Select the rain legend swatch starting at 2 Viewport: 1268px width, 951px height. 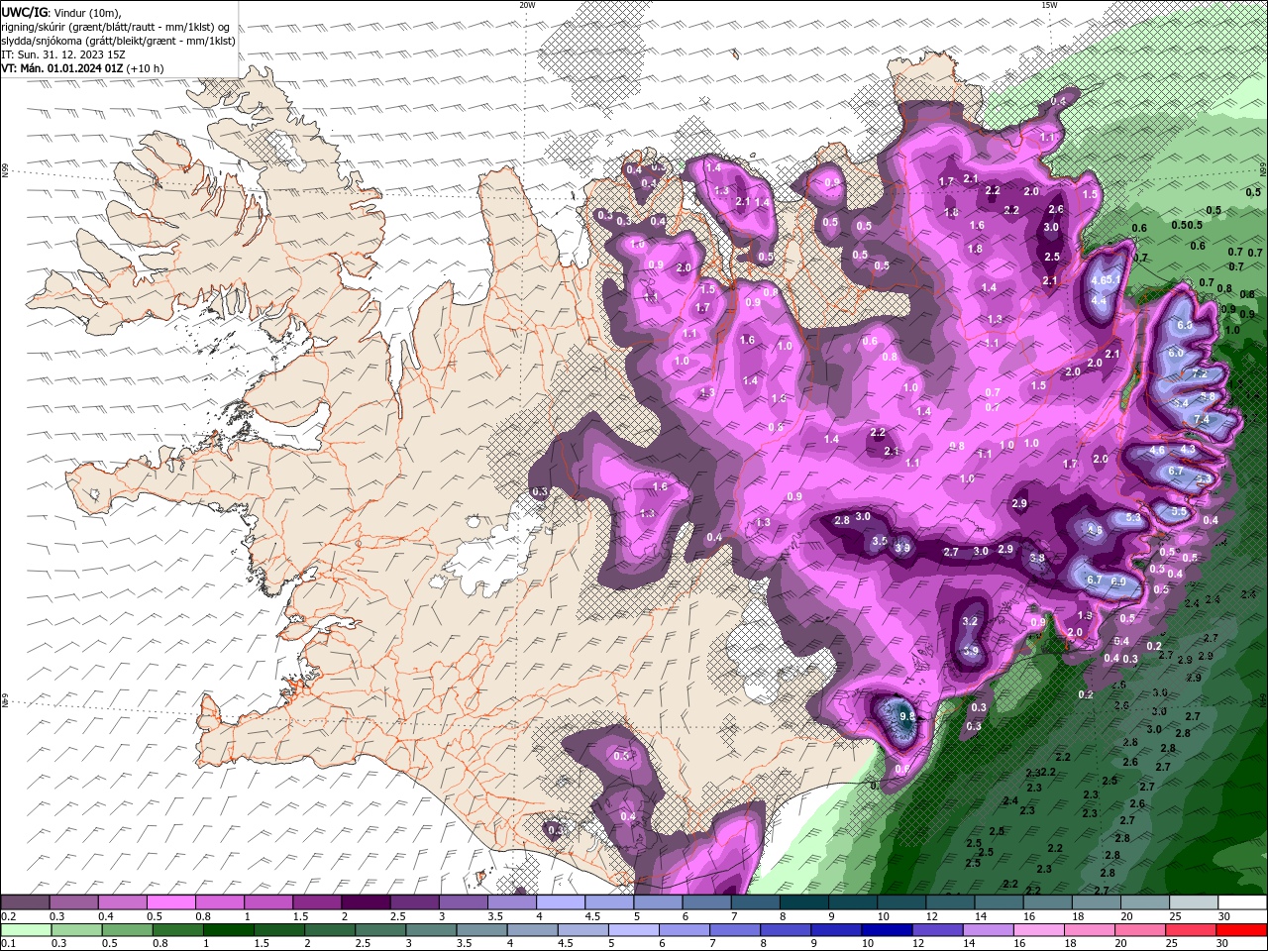pos(331,930)
